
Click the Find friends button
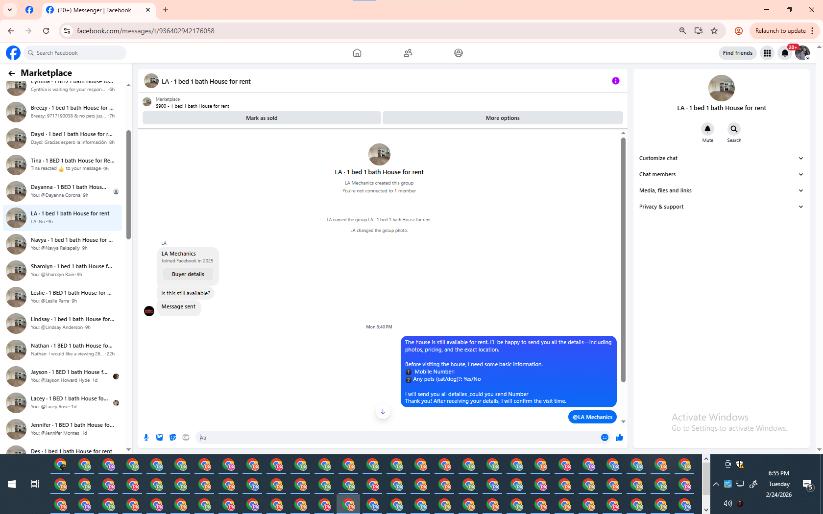click(737, 53)
